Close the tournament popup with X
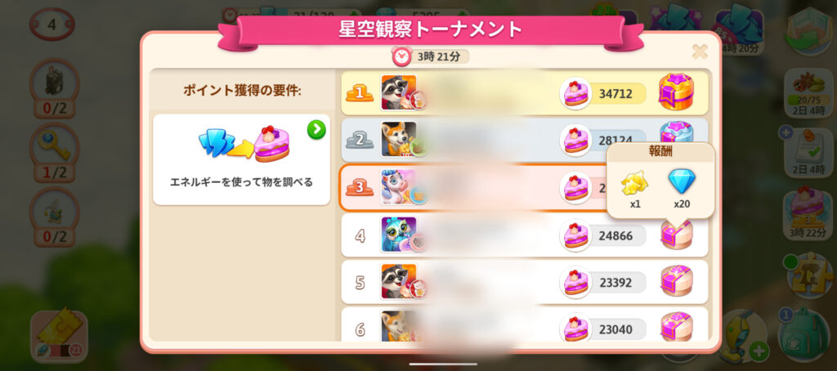The image size is (837, 371). (700, 51)
